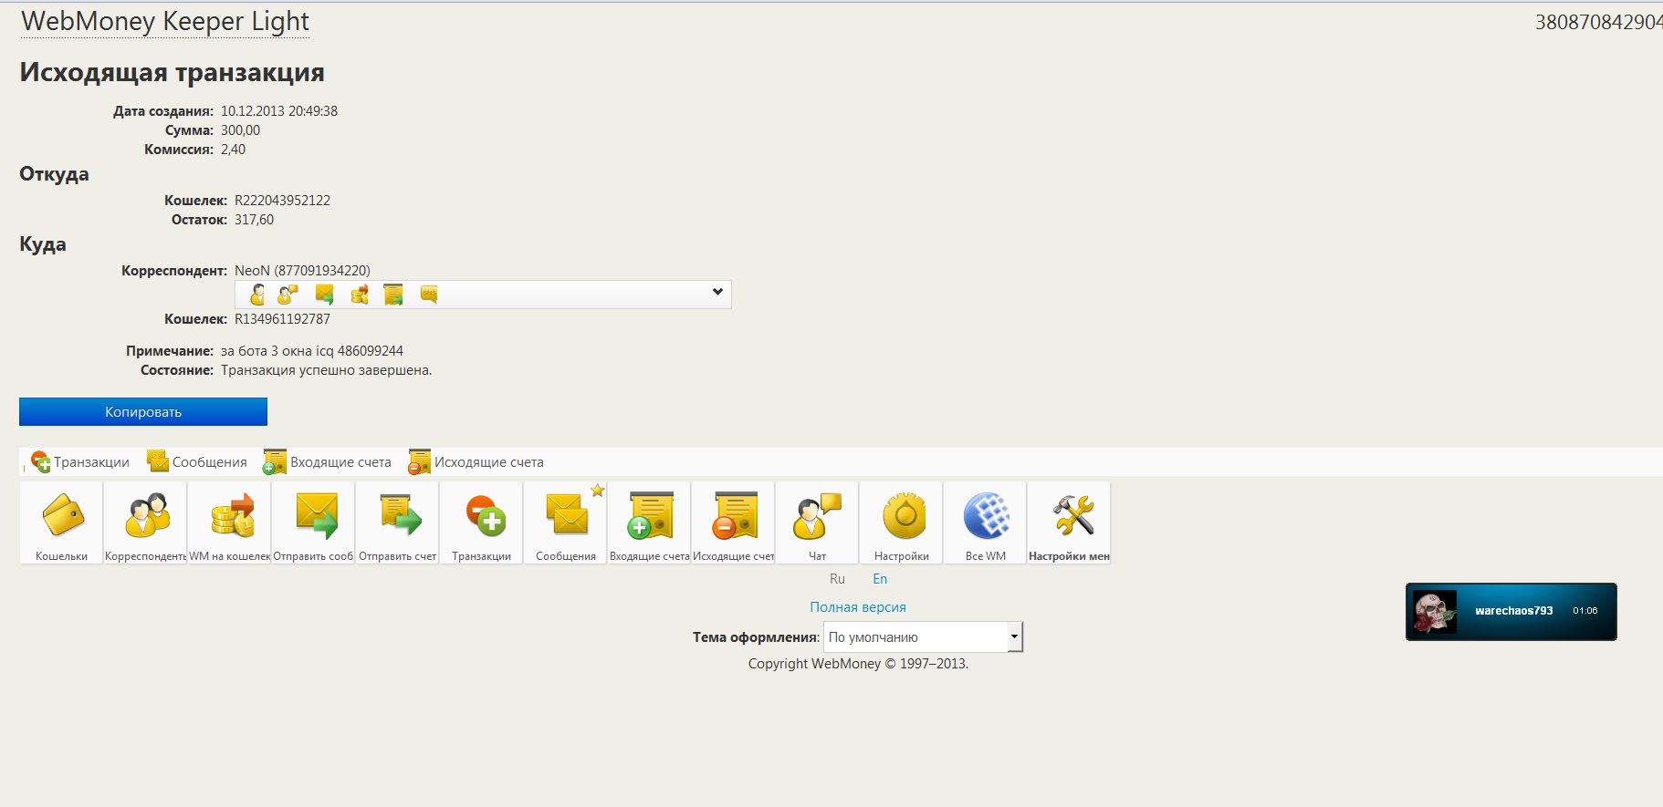1663x807 pixels.
Task: Open the Исходящие счета tile in the icon grid
Action: (733, 522)
